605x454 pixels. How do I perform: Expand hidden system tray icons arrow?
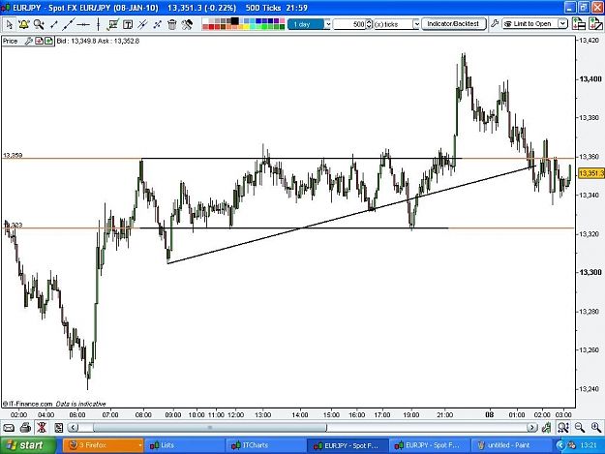560,445
